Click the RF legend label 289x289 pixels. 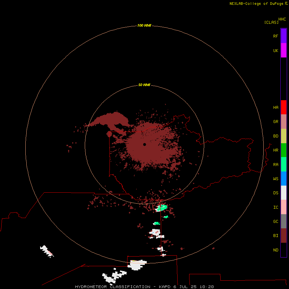pos(276,36)
